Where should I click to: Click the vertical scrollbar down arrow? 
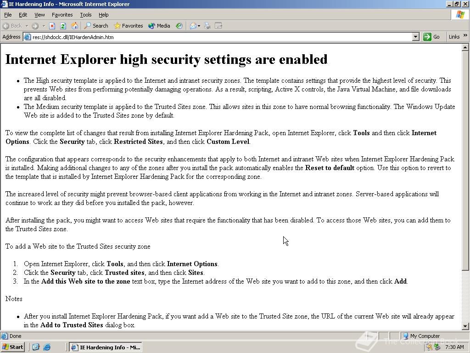(x=465, y=326)
